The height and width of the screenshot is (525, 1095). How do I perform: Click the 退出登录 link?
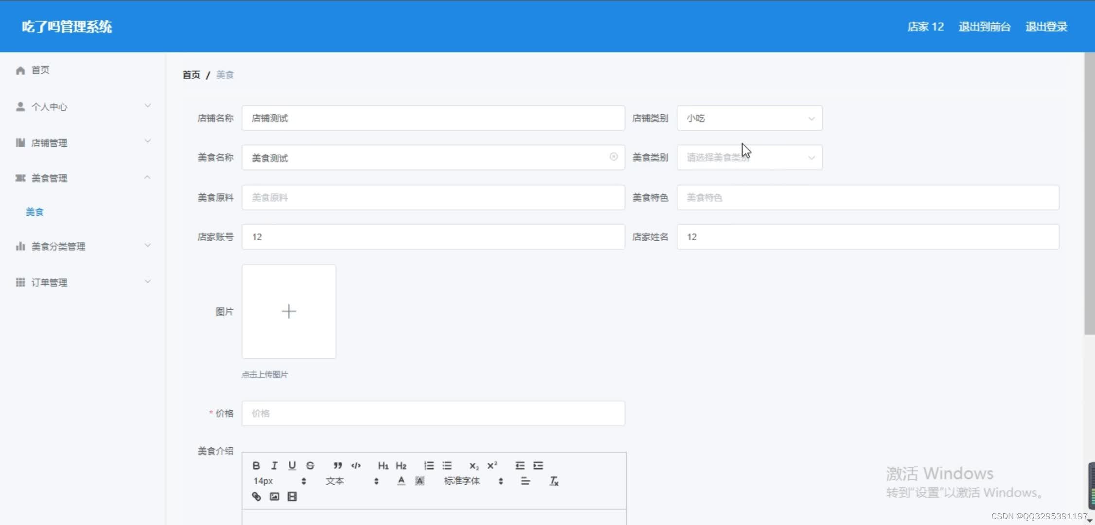click(1046, 27)
